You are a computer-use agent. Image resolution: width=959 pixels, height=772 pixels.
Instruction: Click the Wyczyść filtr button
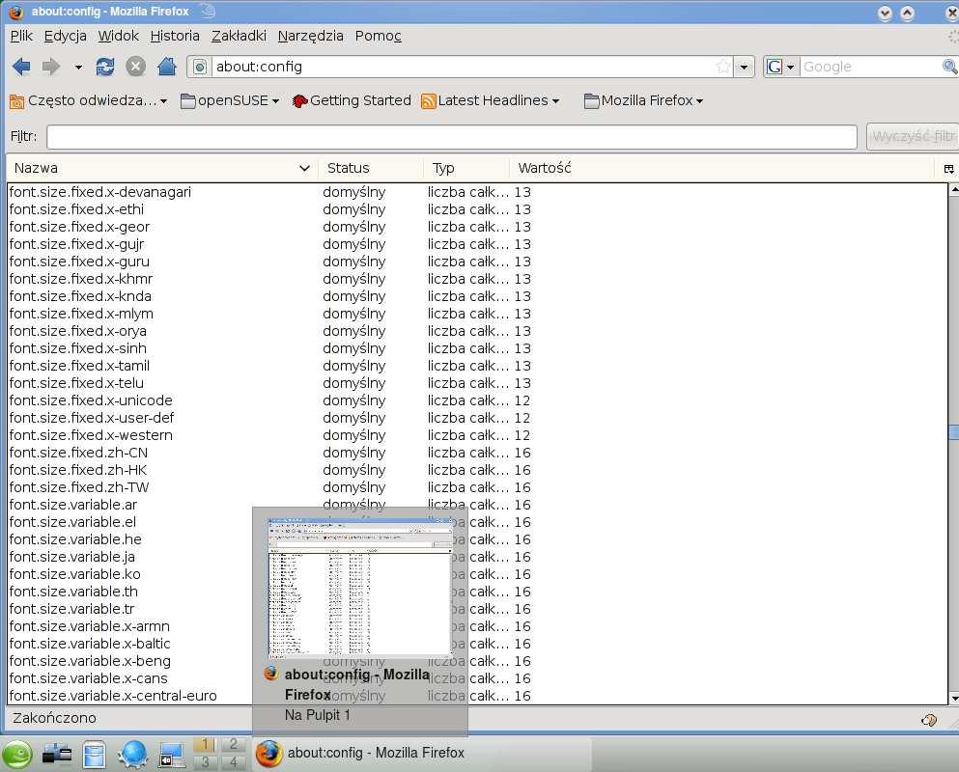913,136
